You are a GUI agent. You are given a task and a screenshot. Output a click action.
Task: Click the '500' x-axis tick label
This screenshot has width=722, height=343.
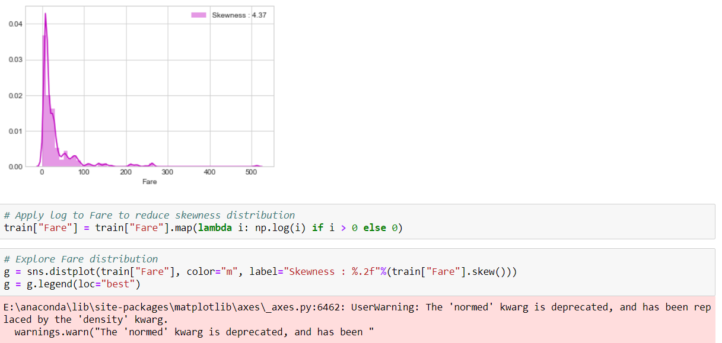251,172
